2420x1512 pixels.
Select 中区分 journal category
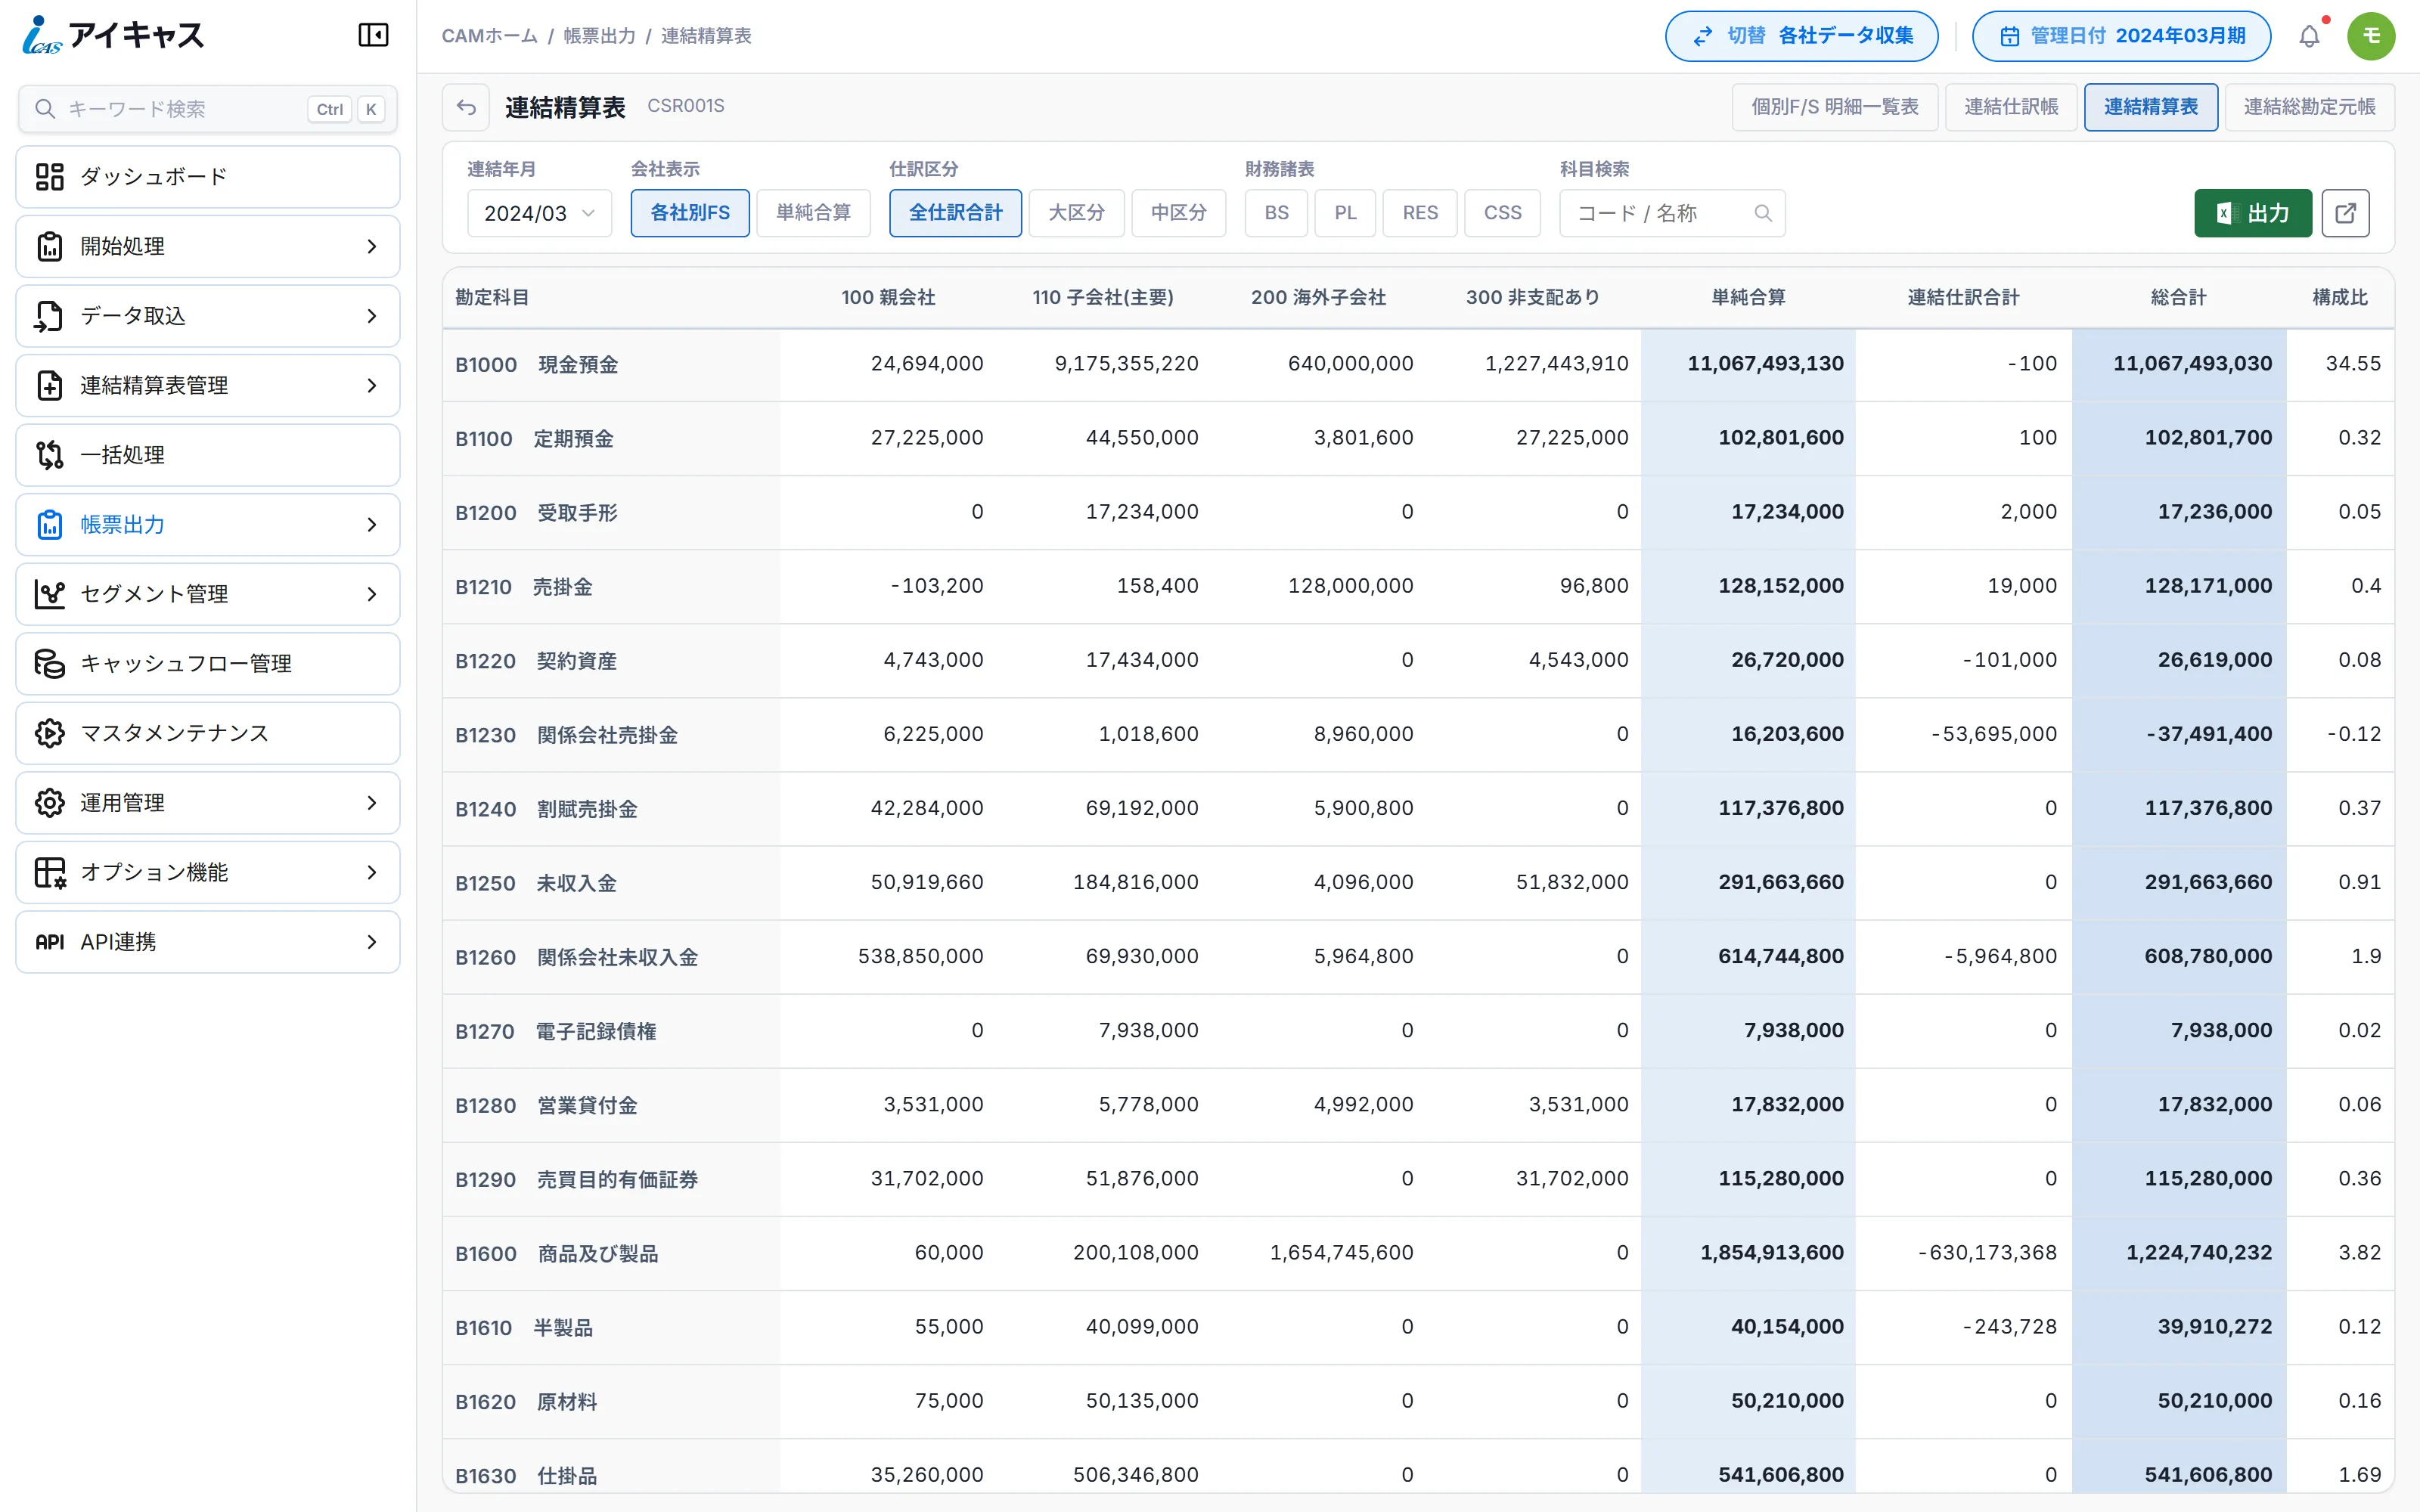1178,213
